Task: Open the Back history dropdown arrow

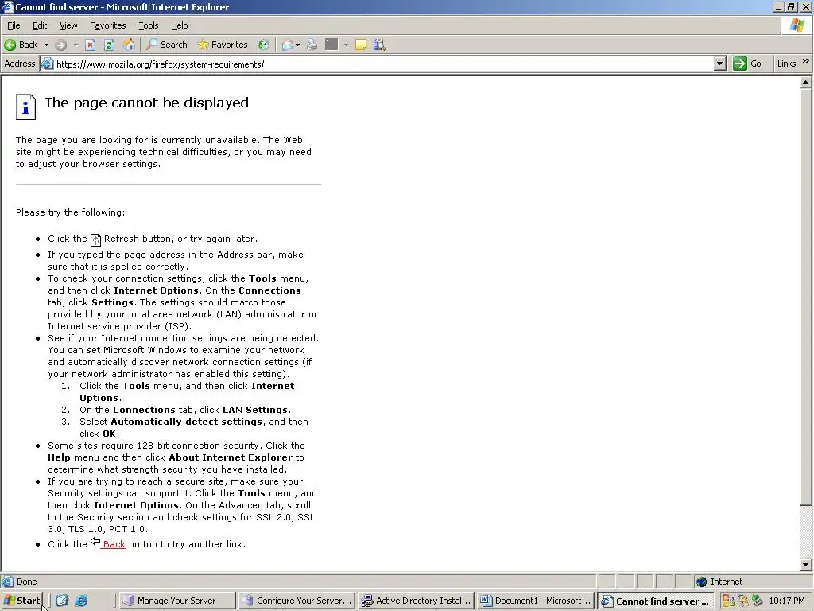Action: 46,45
